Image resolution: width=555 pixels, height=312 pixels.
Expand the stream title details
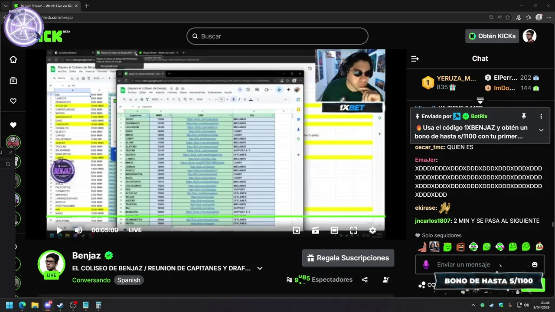(260, 268)
